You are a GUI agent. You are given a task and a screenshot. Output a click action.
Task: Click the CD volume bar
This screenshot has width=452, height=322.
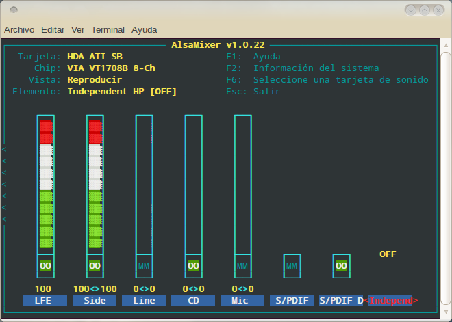pos(194,185)
